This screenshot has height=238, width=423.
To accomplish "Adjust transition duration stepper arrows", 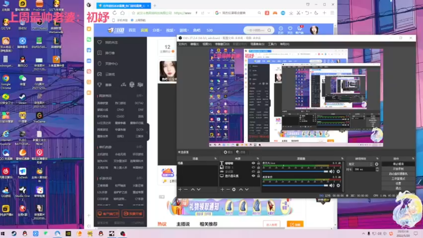I will [377, 169].
